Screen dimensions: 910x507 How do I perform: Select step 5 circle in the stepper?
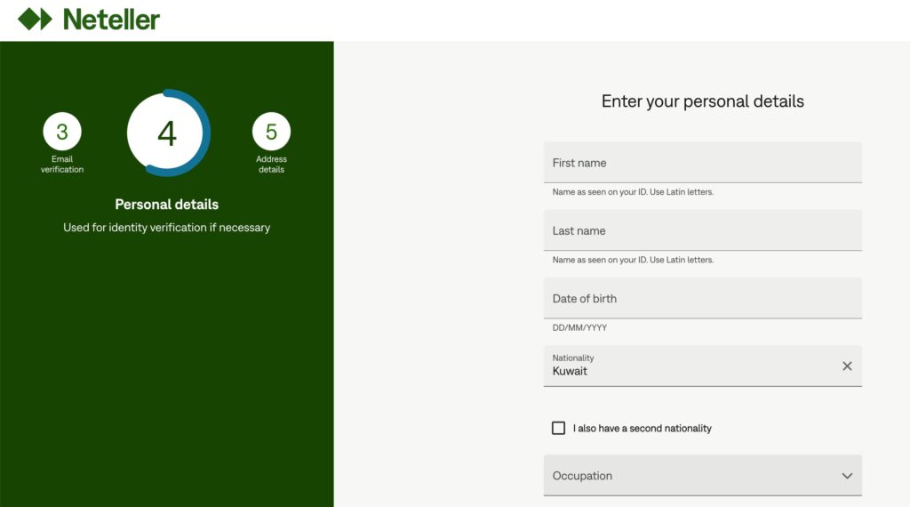pyautogui.click(x=271, y=133)
